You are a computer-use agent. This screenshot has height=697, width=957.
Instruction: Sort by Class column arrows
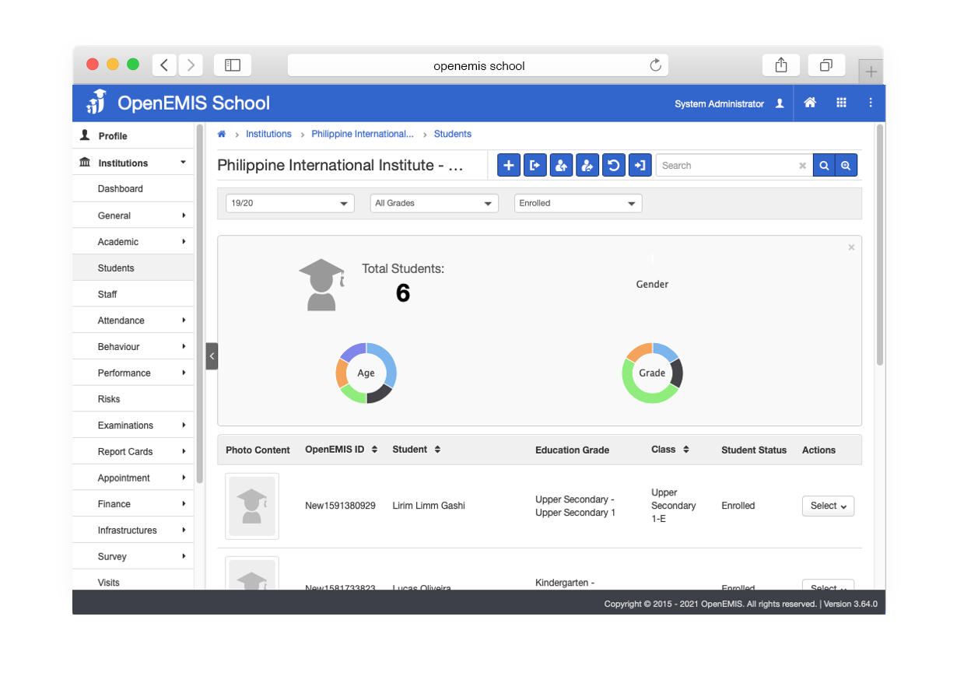click(686, 450)
